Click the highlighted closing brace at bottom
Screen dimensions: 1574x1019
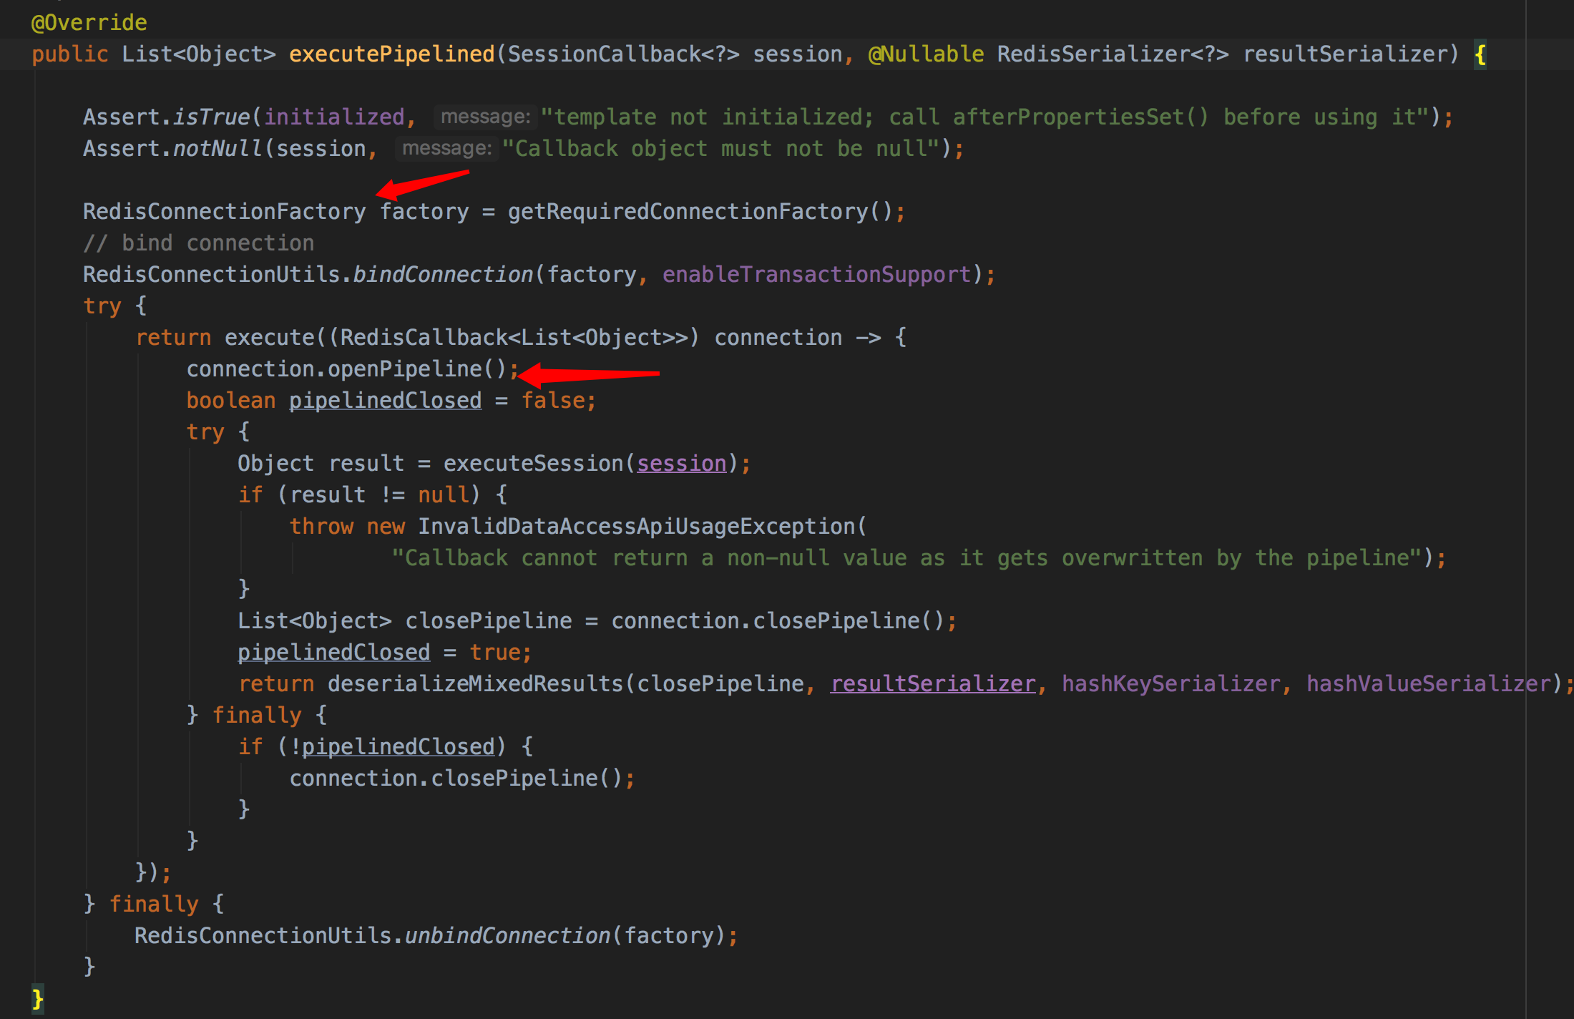(37, 998)
